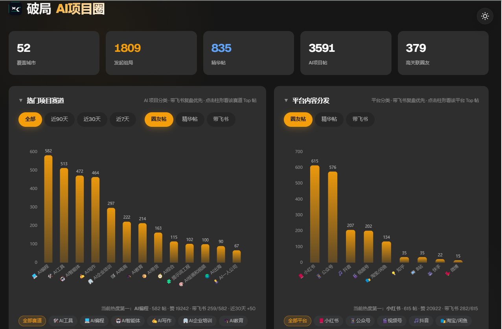The image size is (502, 329).
Task: Select the 小红书 chip below the chart
Action: point(329,321)
